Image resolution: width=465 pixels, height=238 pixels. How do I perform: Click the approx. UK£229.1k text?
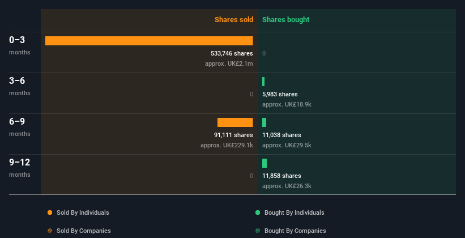click(227, 146)
